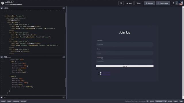The height and width of the screenshot is (103, 184).
Task: Open the Console panel
Action: (3, 101)
